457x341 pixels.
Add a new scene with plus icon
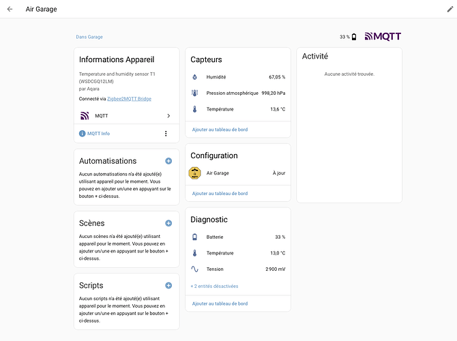[168, 223]
